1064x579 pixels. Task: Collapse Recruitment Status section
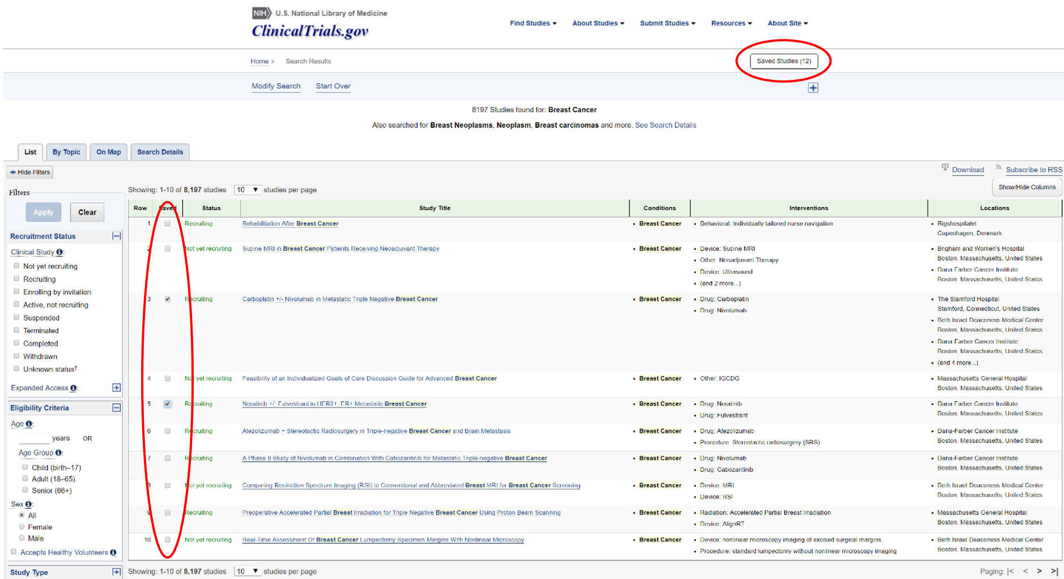tap(116, 236)
